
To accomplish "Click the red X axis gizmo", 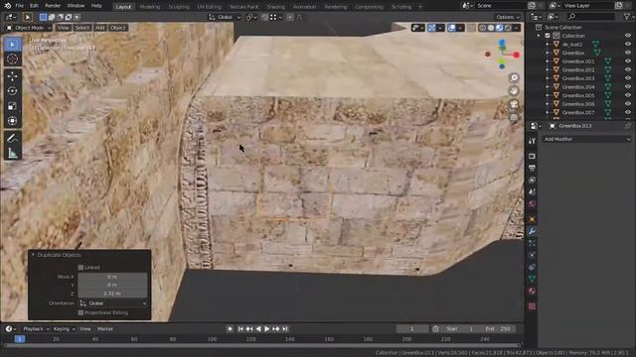I will click(x=516, y=55).
